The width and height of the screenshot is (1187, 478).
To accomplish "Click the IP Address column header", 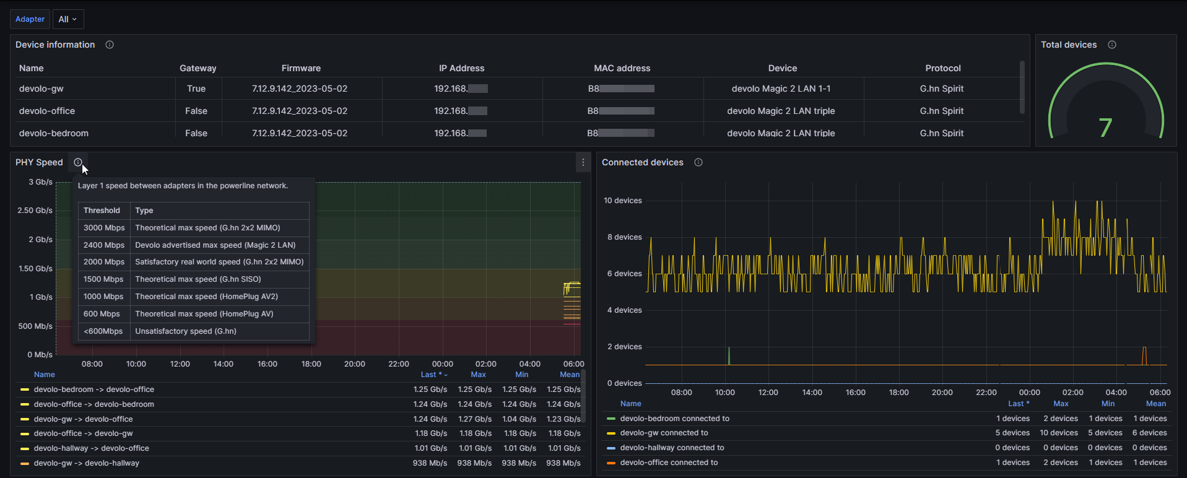I will pos(461,68).
